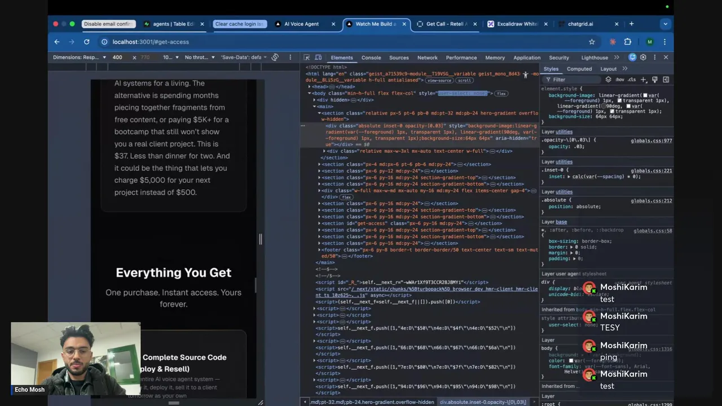722x406 pixels.
Task: Open the Network panel
Action: 428,58
